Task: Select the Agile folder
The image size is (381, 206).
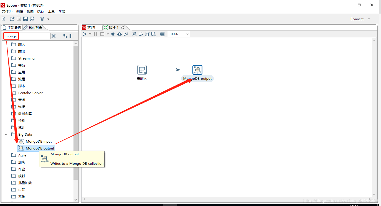Action: 19,155
